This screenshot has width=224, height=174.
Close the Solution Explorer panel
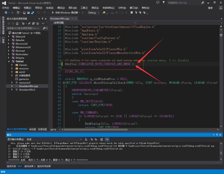coord(46,19)
